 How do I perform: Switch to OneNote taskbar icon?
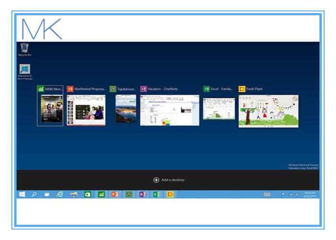143,194
